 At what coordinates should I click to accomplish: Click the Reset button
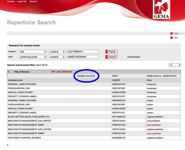[x=112, y=52]
